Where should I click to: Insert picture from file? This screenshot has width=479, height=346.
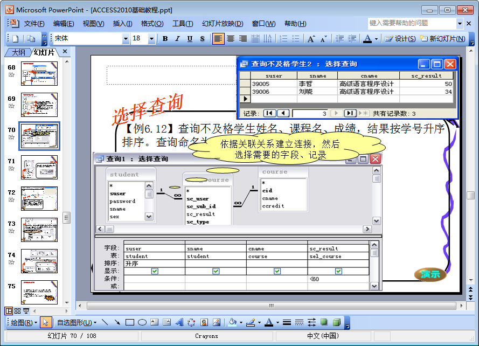[217, 322]
